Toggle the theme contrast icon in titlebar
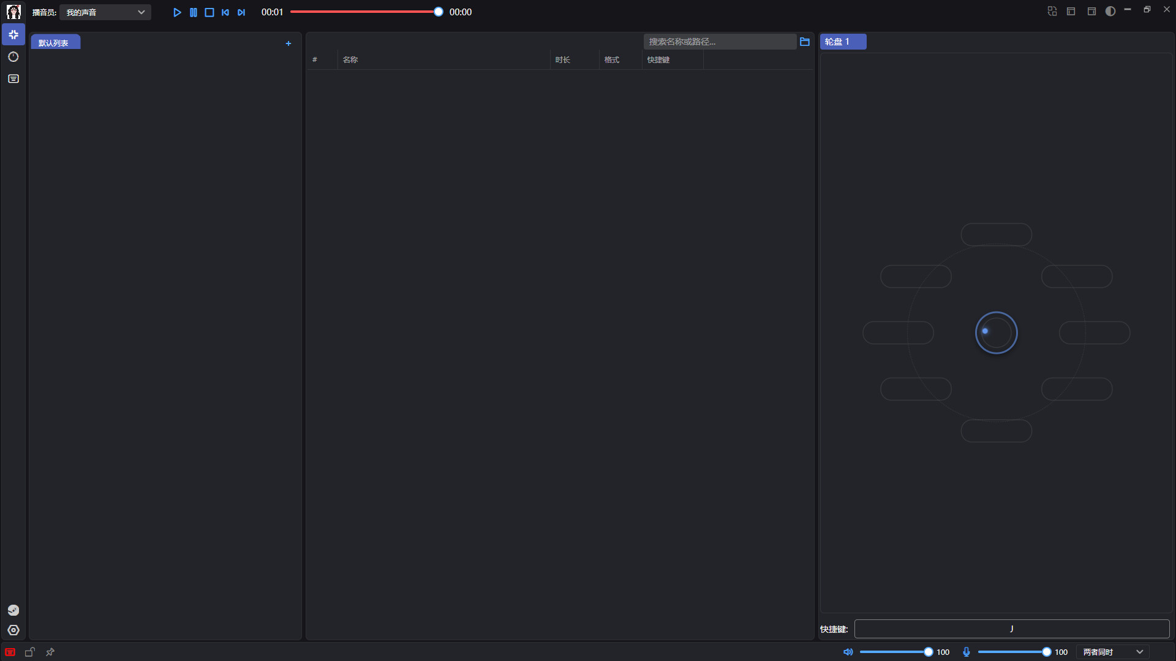This screenshot has height=661, width=1176. (1110, 10)
